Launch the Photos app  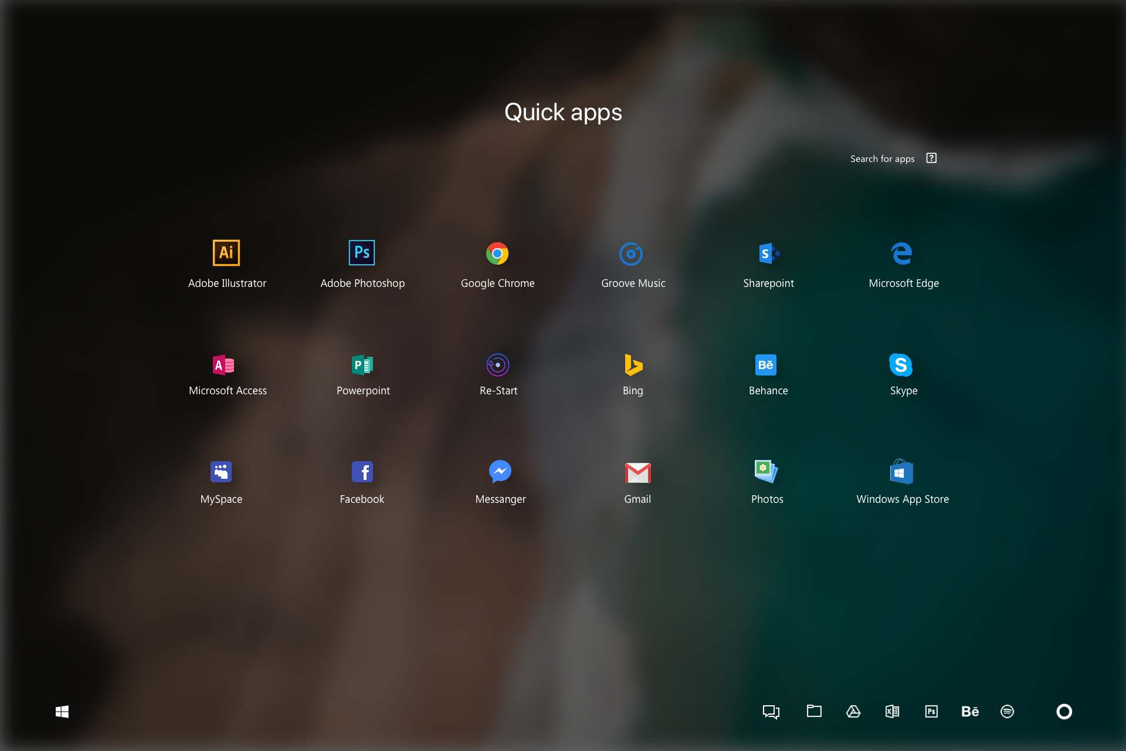tap(766, 471)
